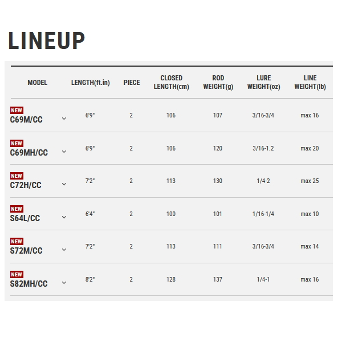Click the MODEL column header
The image size is (342, 342).
click(37, 83)
